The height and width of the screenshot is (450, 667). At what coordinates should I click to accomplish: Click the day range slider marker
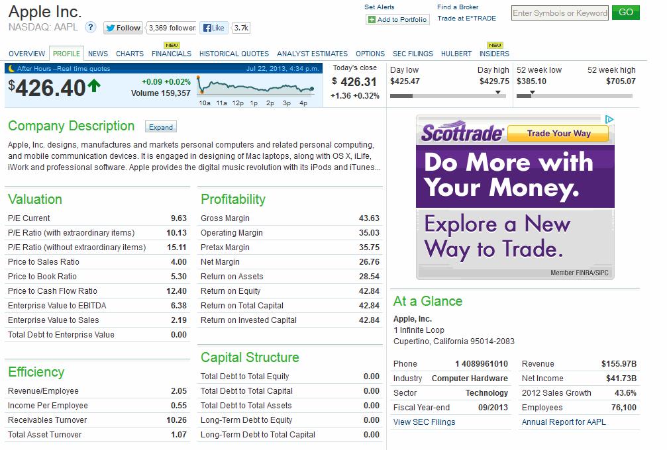tap(497, 92)
